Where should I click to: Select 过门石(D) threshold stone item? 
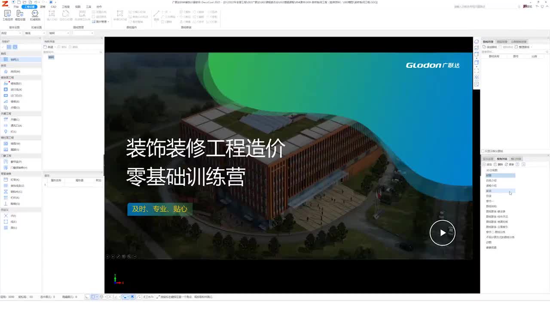coord(21,96)
